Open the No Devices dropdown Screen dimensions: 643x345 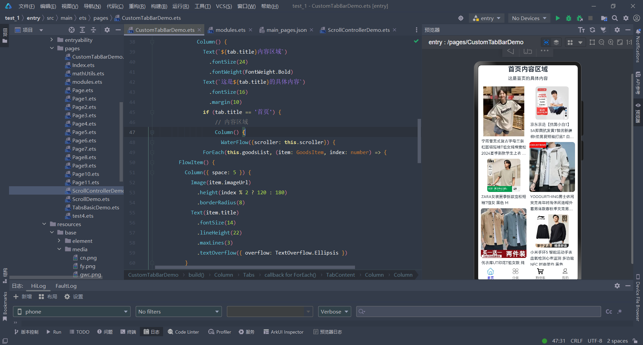(529, 18)
